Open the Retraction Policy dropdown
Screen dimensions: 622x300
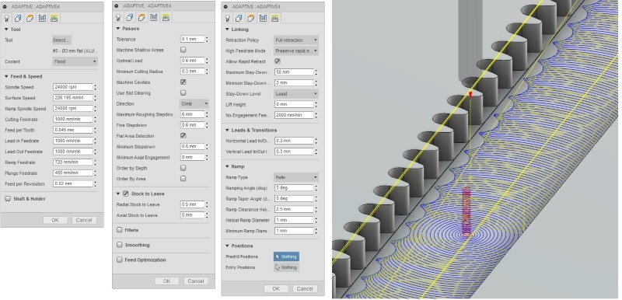pyautogui.click(x=296, y=40)
